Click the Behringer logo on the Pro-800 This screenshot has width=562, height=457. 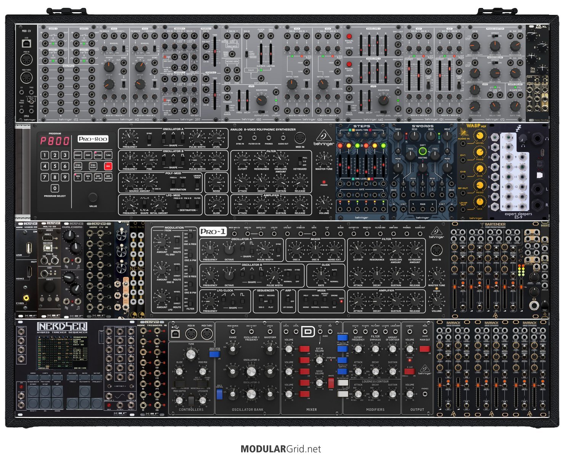(324, 138)
